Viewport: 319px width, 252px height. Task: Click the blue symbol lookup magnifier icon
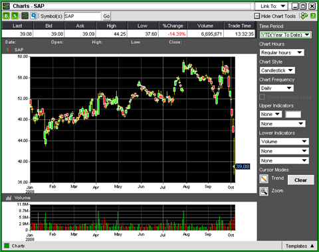(33, 16)
